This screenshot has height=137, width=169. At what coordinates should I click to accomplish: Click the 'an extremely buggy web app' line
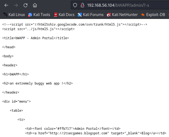click(x=37, y=83)
